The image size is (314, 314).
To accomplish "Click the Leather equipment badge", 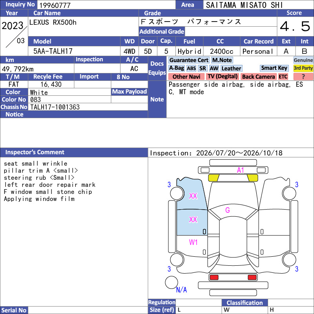I will coord(231,68).
